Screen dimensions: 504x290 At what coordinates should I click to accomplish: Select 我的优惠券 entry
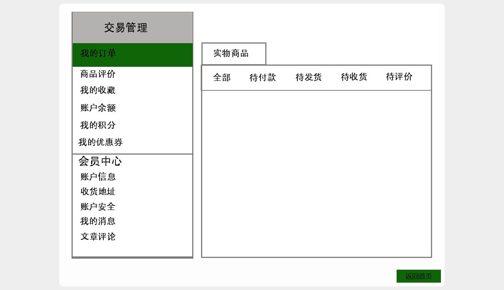100,142
